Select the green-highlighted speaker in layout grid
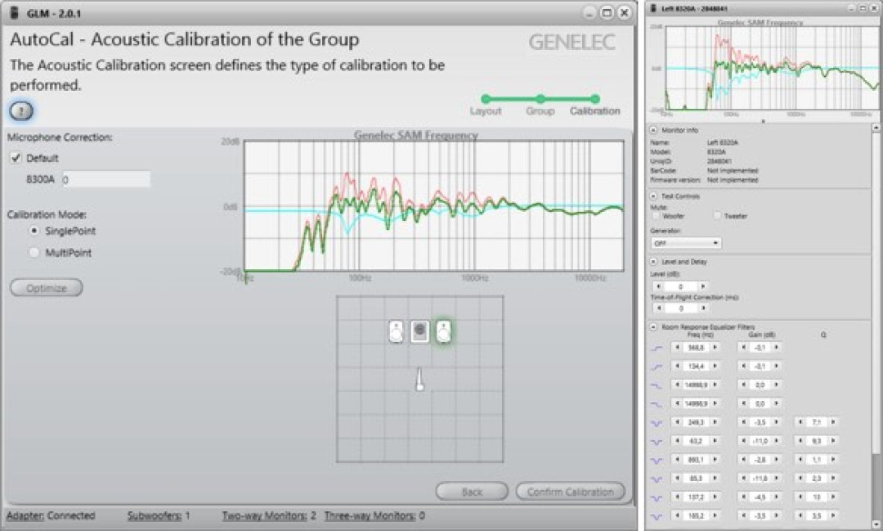The image size is (883, 531). click(x=444, y=331)
